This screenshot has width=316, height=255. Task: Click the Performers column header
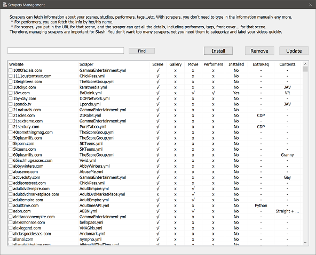click(213, 64)
